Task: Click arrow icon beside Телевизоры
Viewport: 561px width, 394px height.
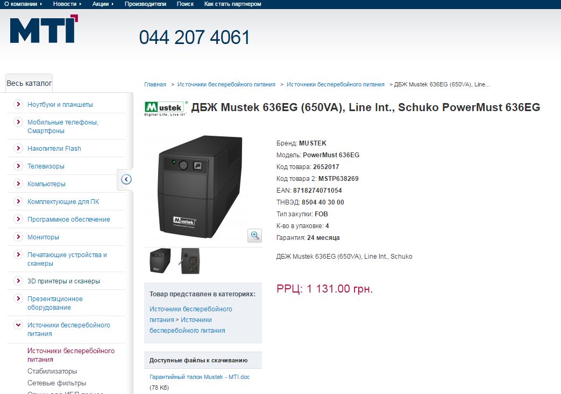Action: (x=18, y=166)
